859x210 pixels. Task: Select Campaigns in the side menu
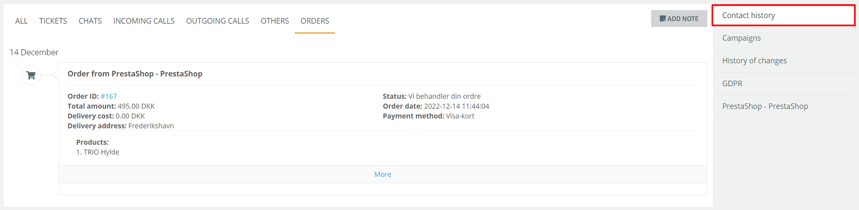(784, 38)
